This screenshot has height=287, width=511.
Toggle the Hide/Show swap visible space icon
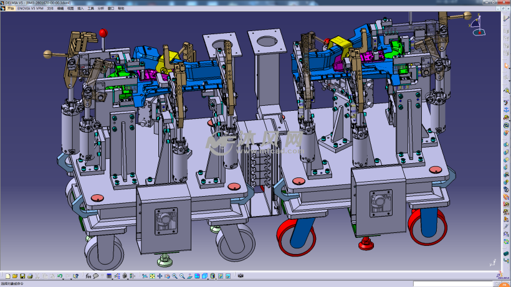(x=220, y=276)
